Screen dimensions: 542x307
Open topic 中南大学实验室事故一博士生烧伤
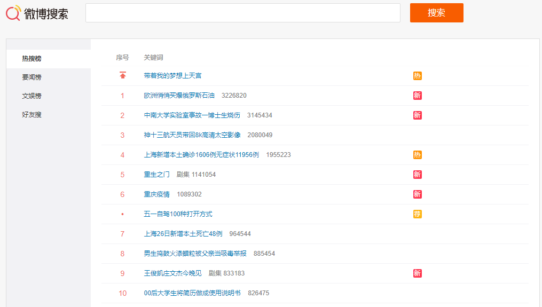tap(192, 115)
